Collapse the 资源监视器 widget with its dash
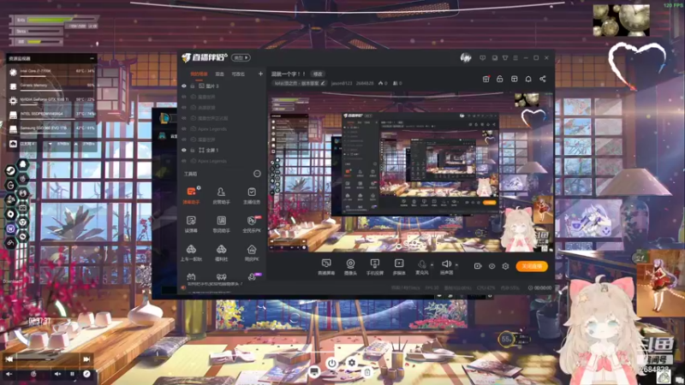This screenshot has width=685, height=385. 92,58
